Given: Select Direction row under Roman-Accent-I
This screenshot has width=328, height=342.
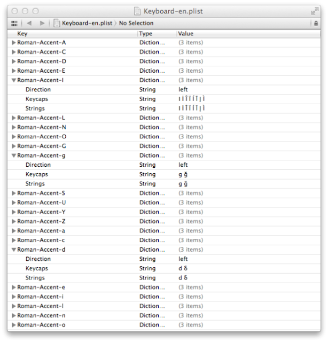Looking at the screenshot, I should point(164,90).
